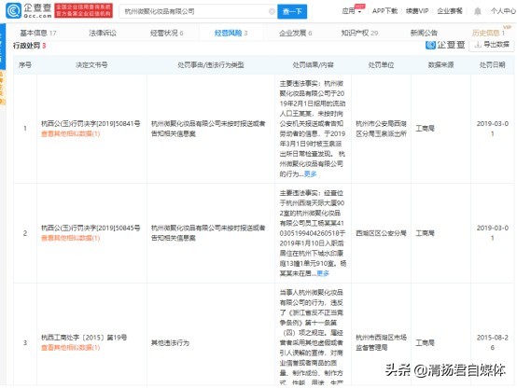The height and width of the screenshot is (388, 517).
Task: Click document number 杭西公(玉)行罚决字[2019]50841号
Action: pos(91,124)
